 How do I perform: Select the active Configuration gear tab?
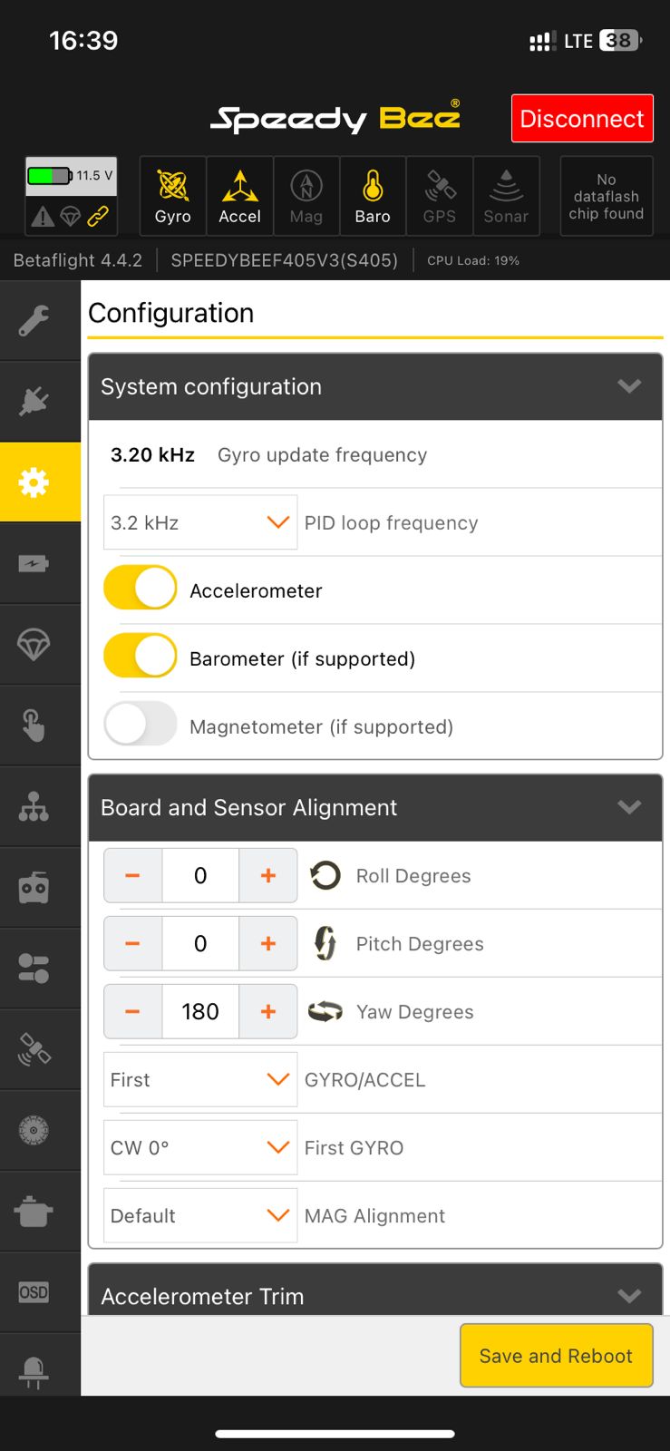tap(34, 482)
